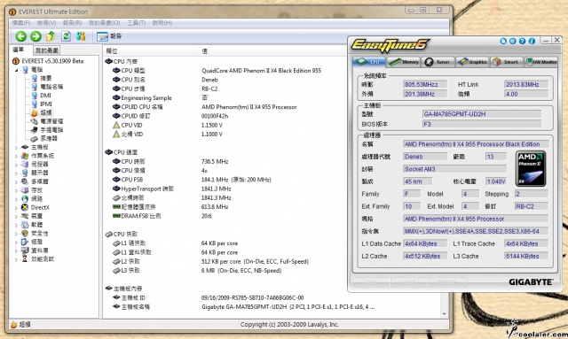Select the 電源管理 power management item
Image resolution: width=568 pixels, height=339 pixels.
[x=51, y=121]
